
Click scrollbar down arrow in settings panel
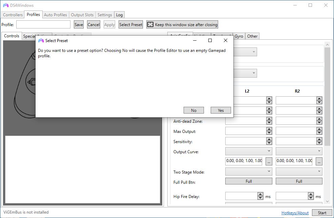[328, 201]
